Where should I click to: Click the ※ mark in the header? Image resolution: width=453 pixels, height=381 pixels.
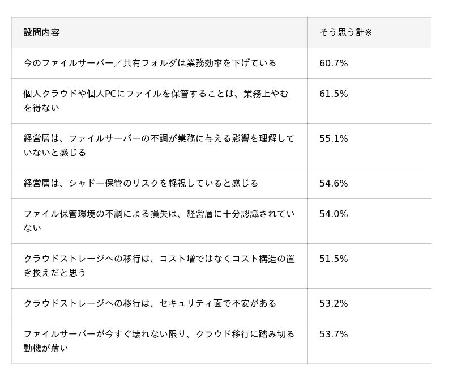(369, 32)
